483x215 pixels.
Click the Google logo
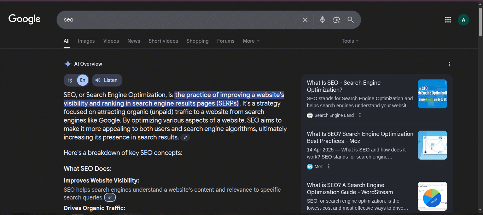pos(24,19)
